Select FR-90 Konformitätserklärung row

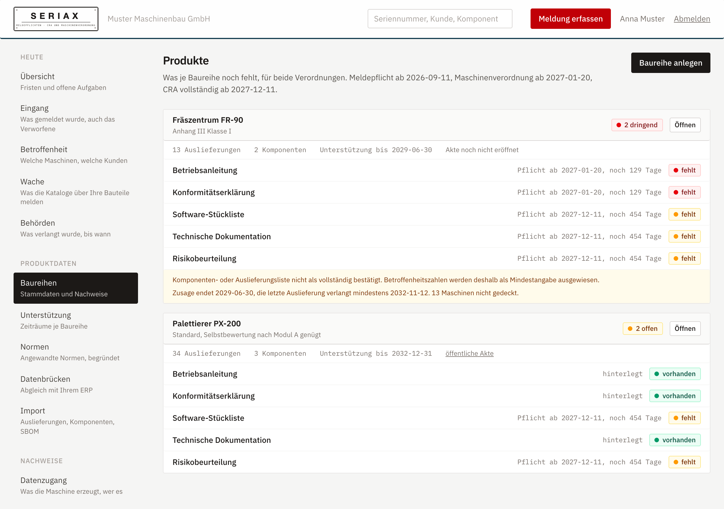[x=436, y=192]
